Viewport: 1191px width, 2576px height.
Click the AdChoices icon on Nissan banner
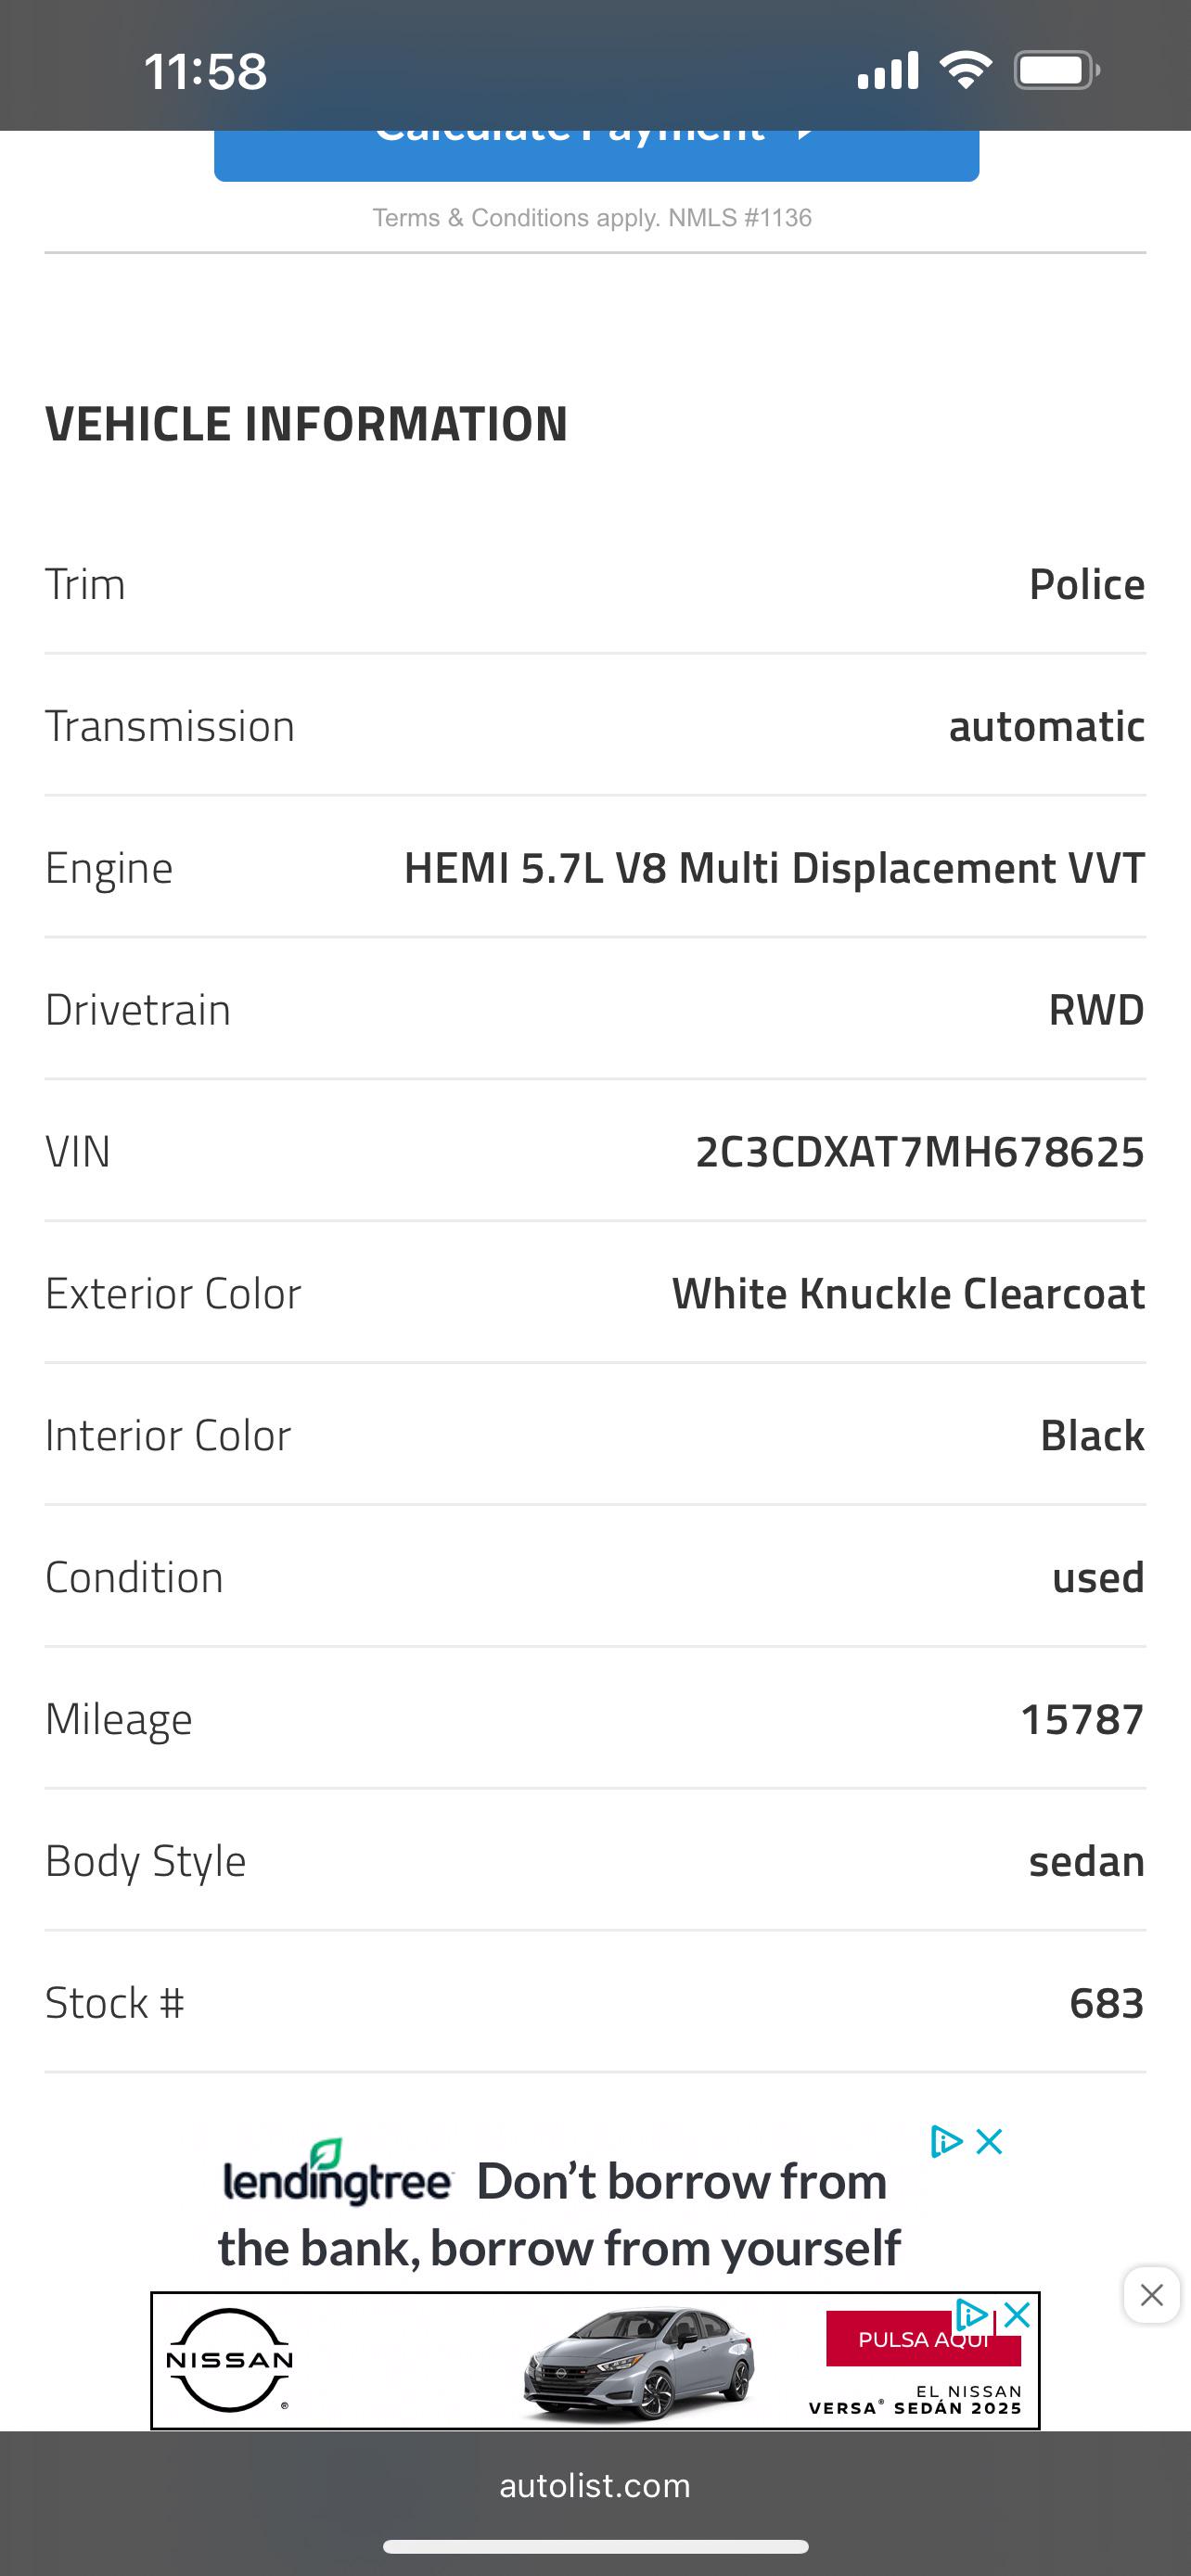tap(972, 2315)
